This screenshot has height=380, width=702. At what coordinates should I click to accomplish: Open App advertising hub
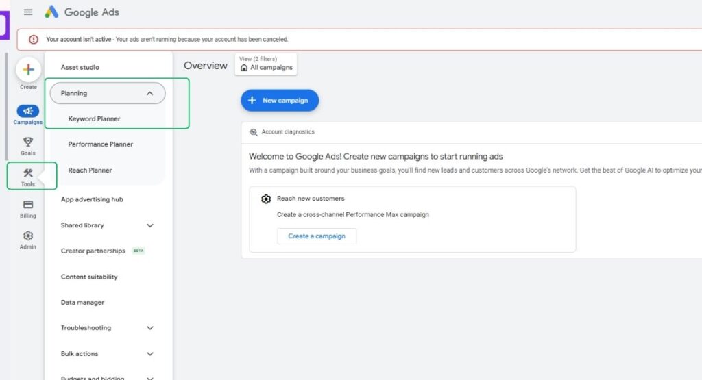[92, 199]
